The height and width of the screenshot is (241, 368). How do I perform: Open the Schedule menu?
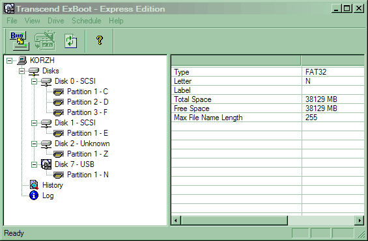[87, 21]
